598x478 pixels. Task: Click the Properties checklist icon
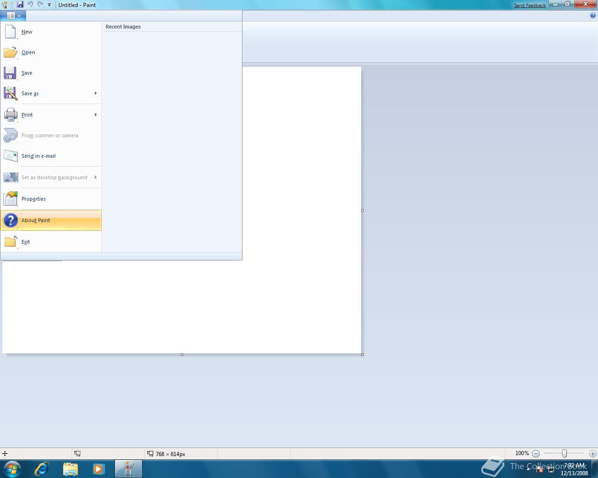click(x=10, y=199)
